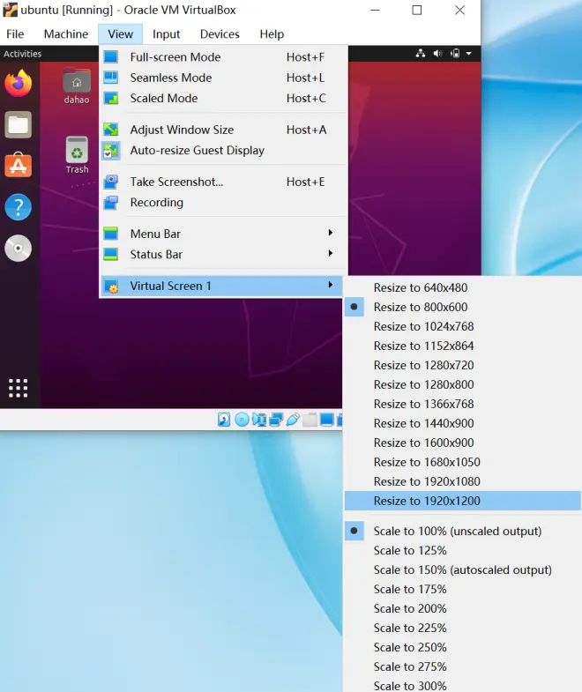Launch Firefox from the Ubuntu dock
Screen dimensions: 582x692
tap(19, 84)
